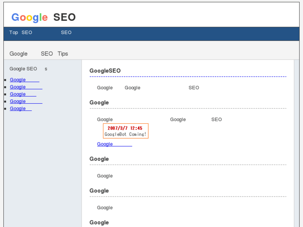Screen dimensions: 303x227
Task: Select the SEO item right after Top
Action: click(27, 32)
